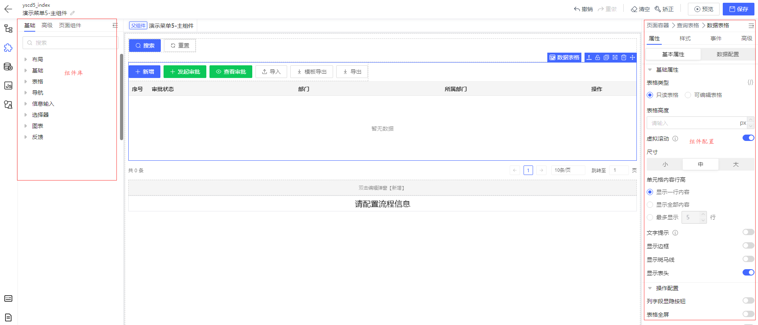Select 可编辑表格 radio button
This screenshot has height=325, width=758.
[688, 95]
